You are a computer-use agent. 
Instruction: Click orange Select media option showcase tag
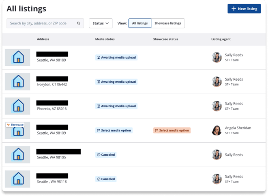(172, 131)
